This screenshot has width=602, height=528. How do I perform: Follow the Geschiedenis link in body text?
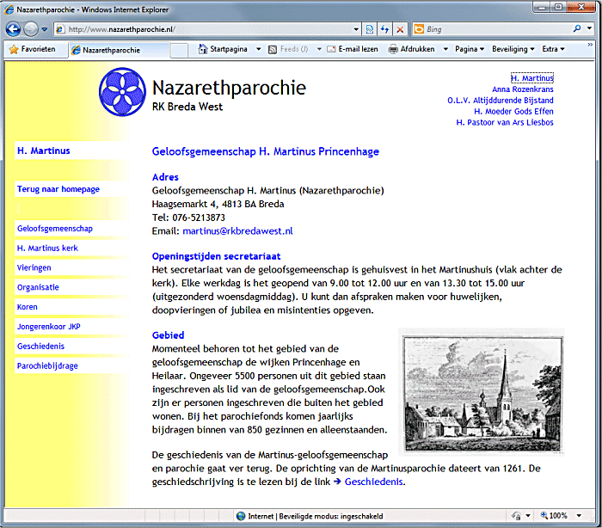373,482
